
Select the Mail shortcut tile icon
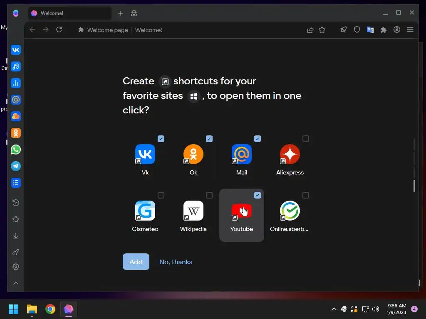coord(242,154)
